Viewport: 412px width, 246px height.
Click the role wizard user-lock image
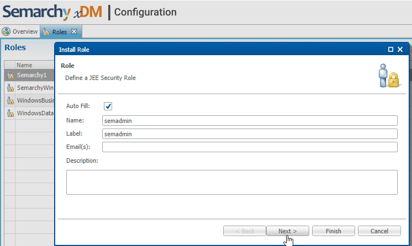[388, 76]
